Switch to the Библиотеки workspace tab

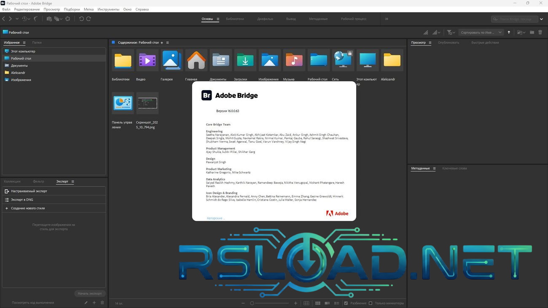tap(236, 19)
